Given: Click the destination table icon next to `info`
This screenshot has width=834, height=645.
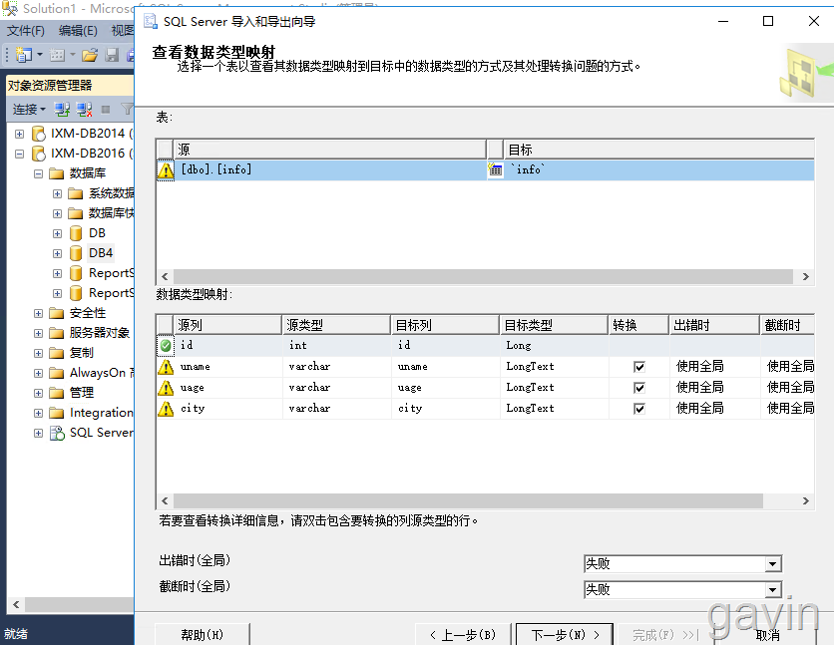Looking at the screenshot, I should tap(495, 169).
